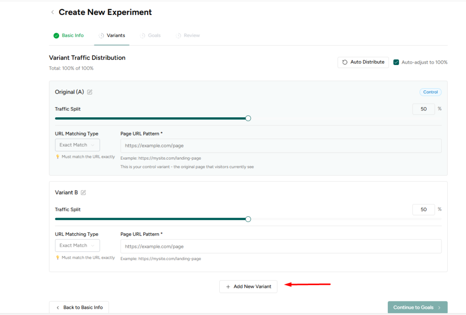Click the clock icon on the Goals step
This screenshot has width=466, height=315.
(x=143, y=35)
